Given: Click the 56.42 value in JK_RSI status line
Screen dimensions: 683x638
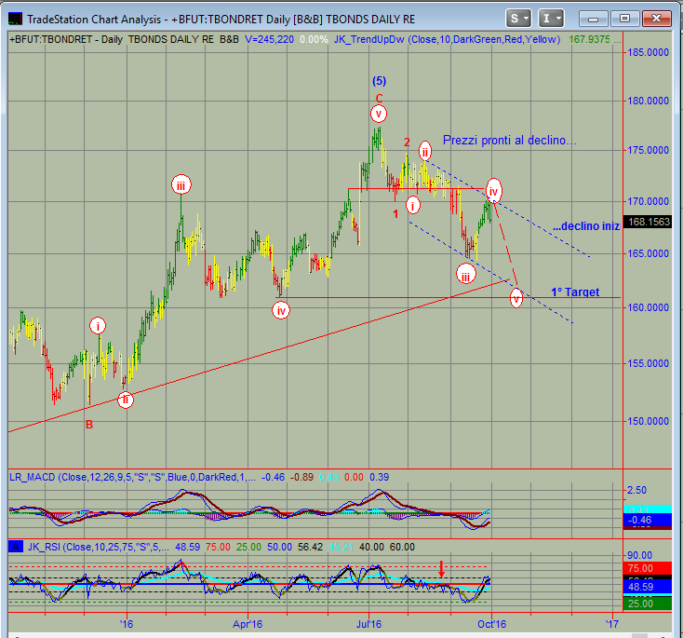Looking at the screenshot, I should [x=310, y=547].
